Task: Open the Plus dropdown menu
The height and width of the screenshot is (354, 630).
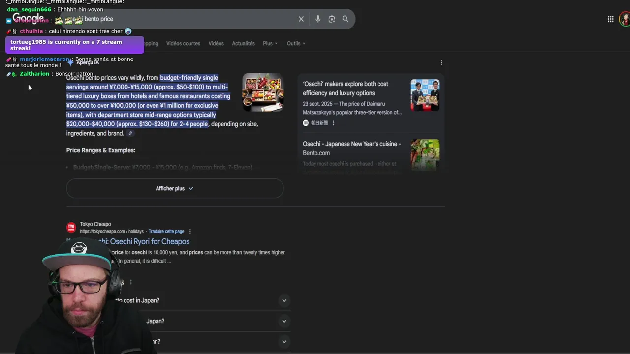Action: tap(270, 43)
